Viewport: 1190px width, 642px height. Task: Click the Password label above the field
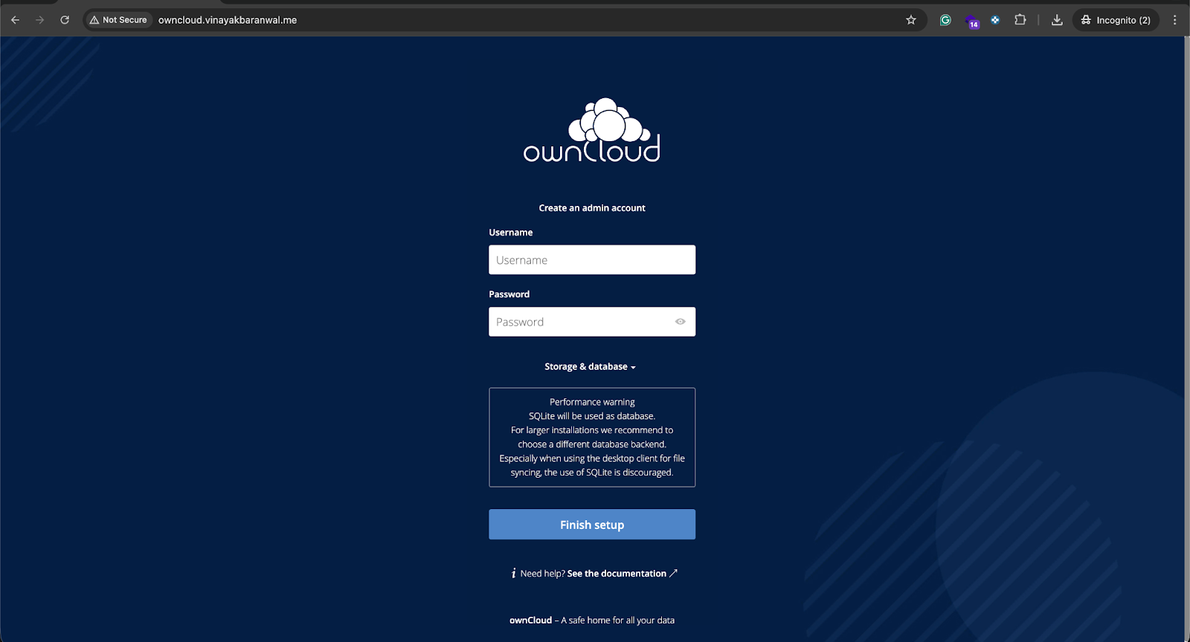coord(509,294)
